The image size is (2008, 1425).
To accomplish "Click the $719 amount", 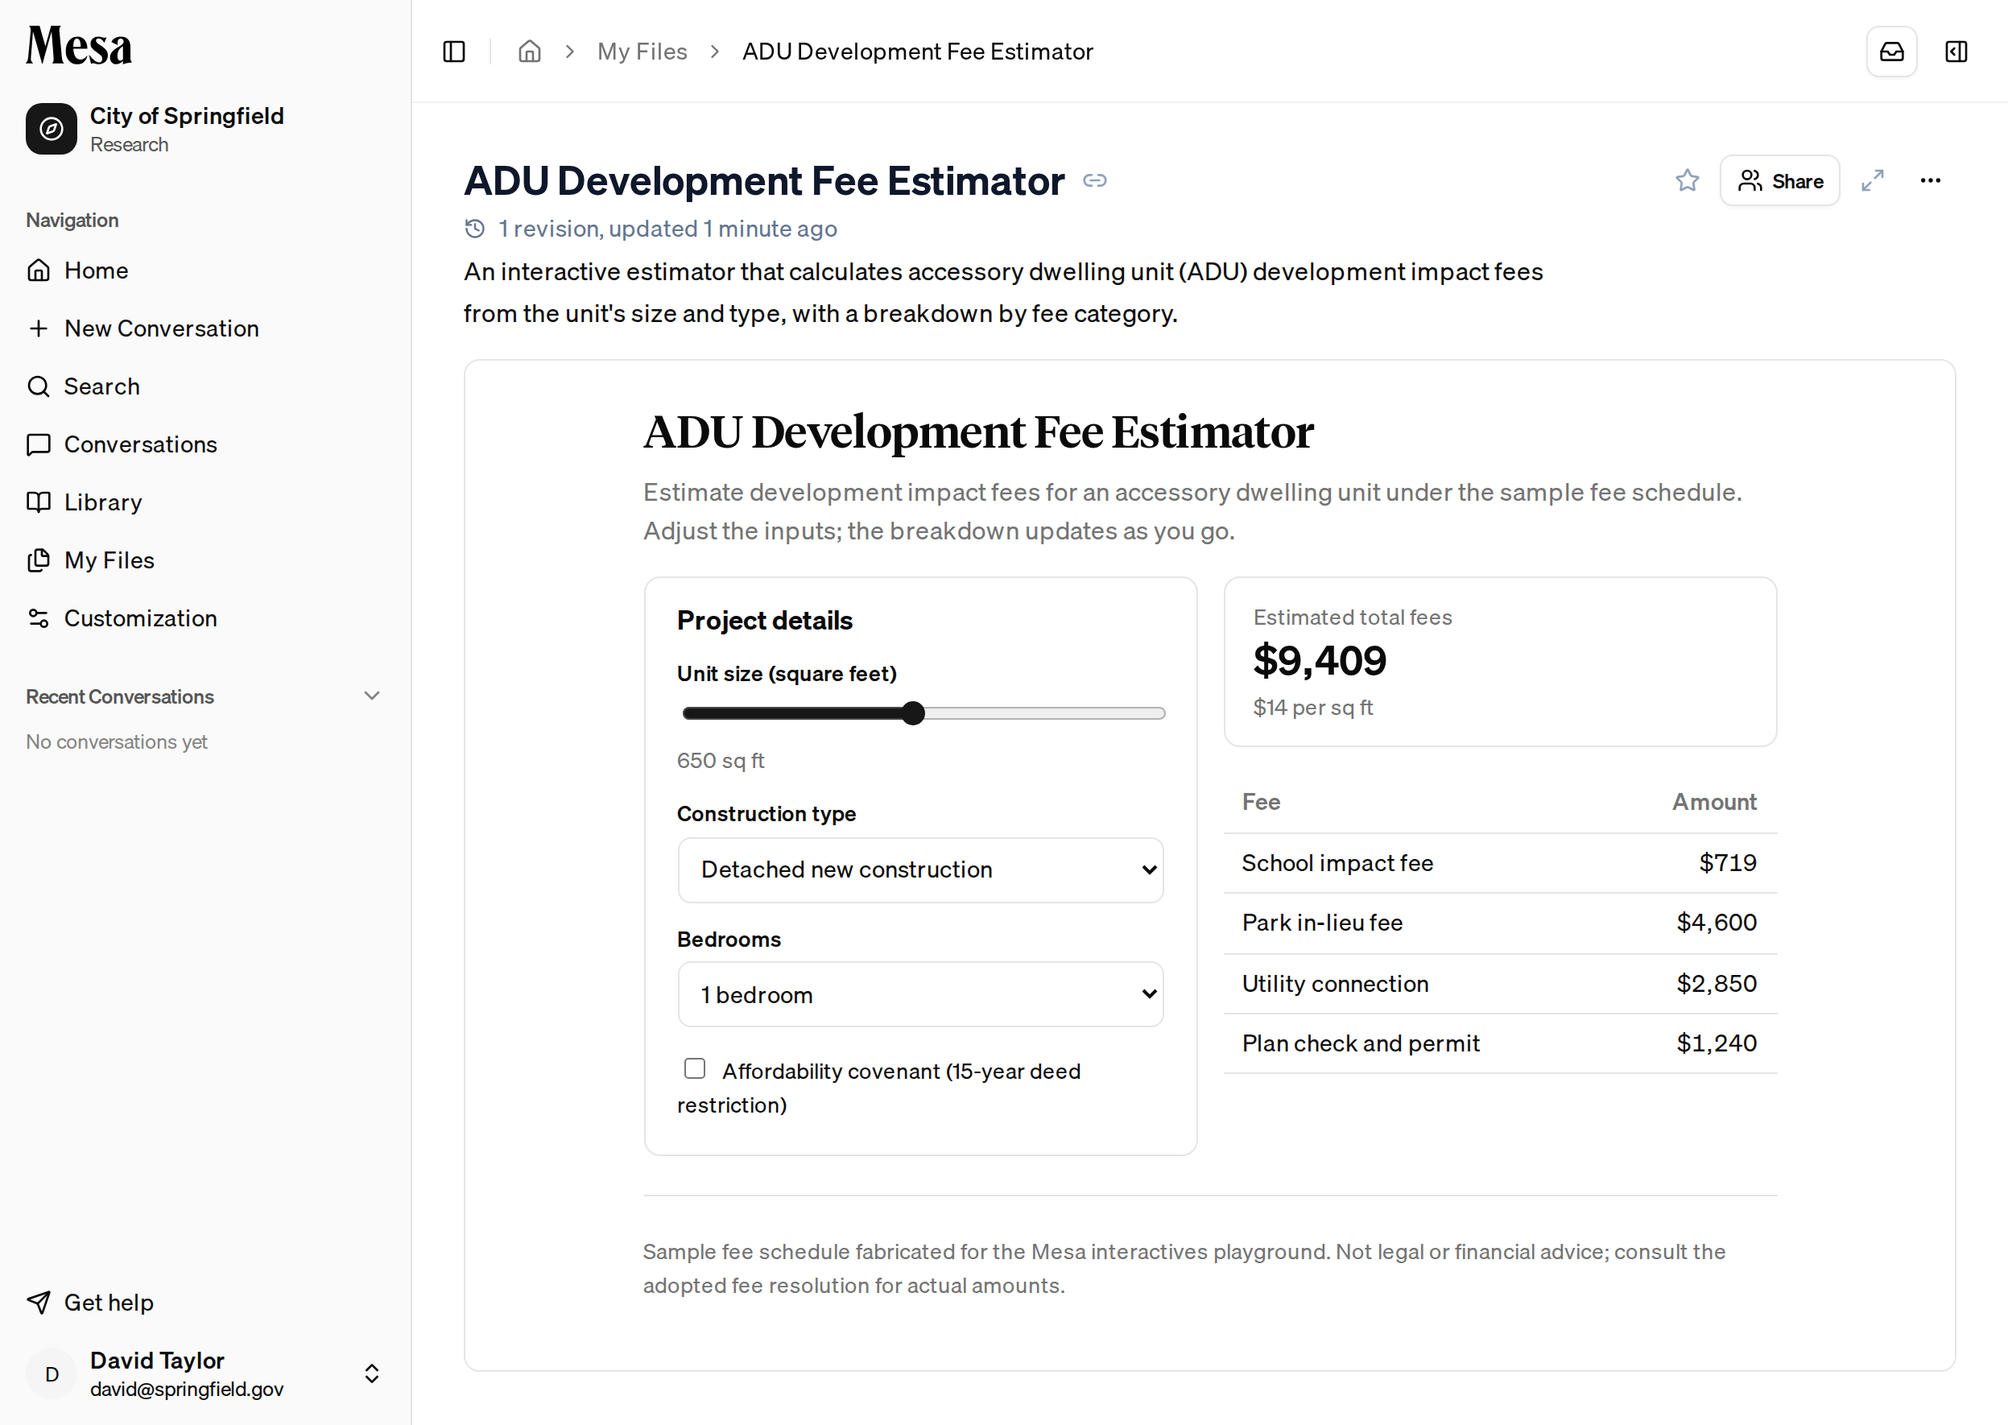I will tap(1727, 863).
